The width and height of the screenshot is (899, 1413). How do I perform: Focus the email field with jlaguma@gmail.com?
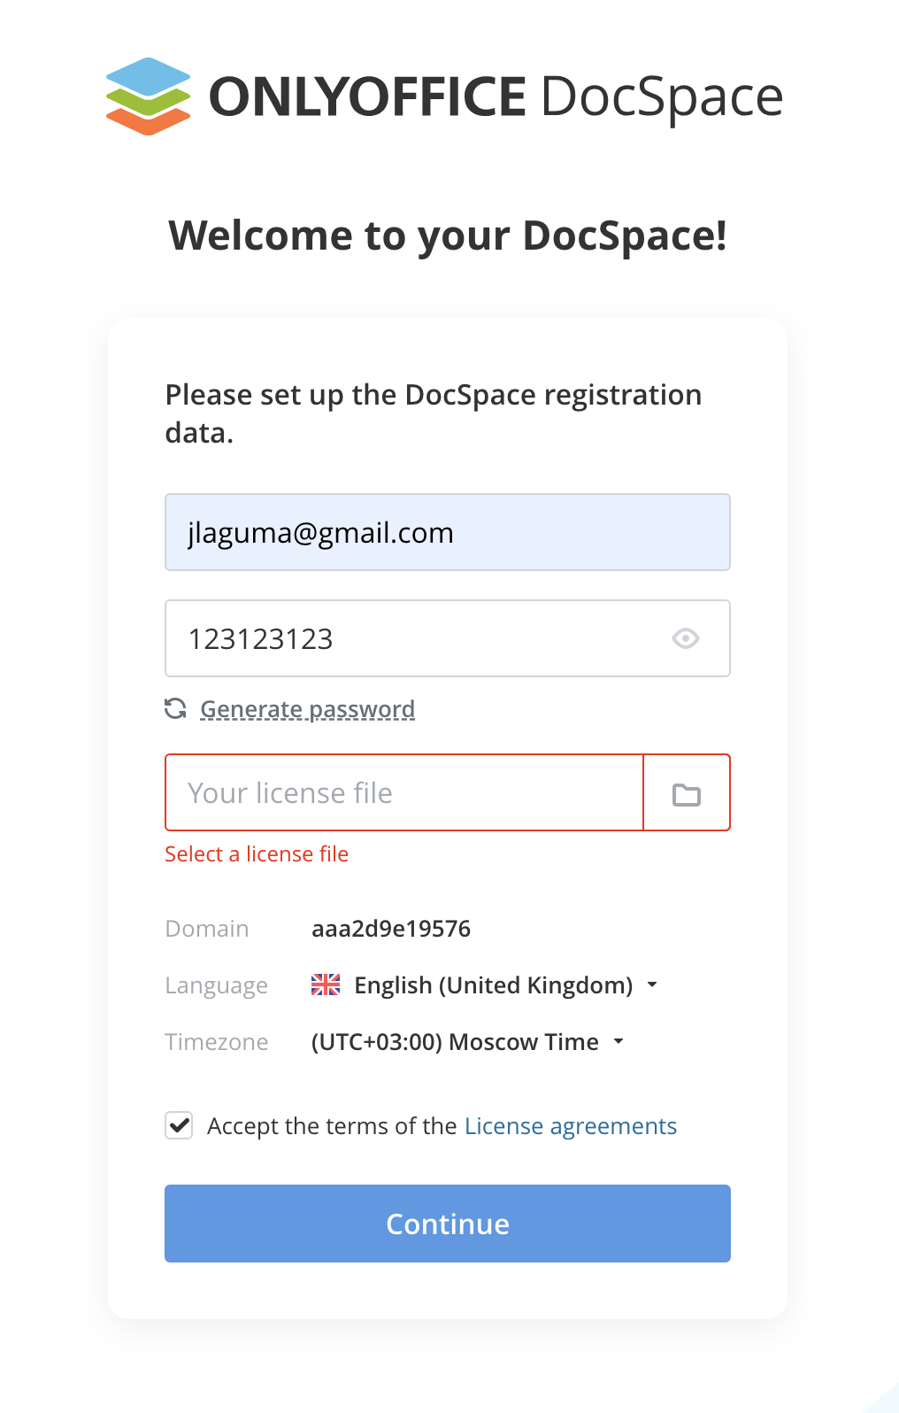(x=448, y=532)
